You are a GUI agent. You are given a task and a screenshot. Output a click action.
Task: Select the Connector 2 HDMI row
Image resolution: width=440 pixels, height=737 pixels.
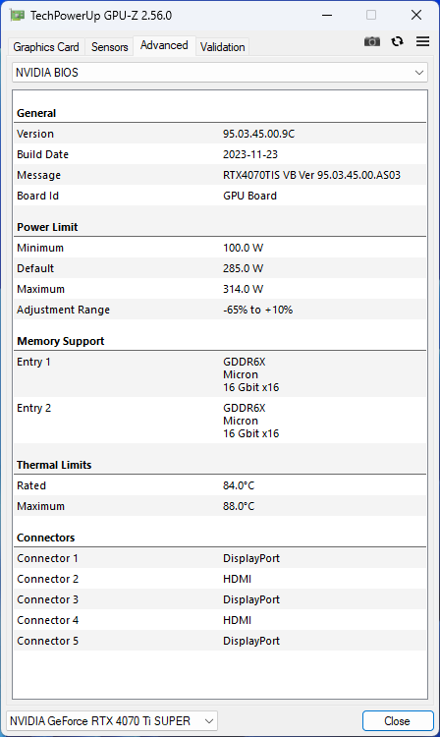(x=220, y=579)
